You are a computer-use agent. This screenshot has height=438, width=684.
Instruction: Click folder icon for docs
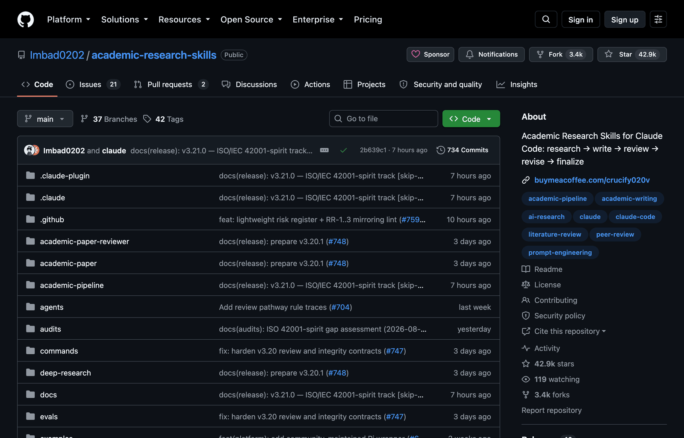click(x=30, y=394)
